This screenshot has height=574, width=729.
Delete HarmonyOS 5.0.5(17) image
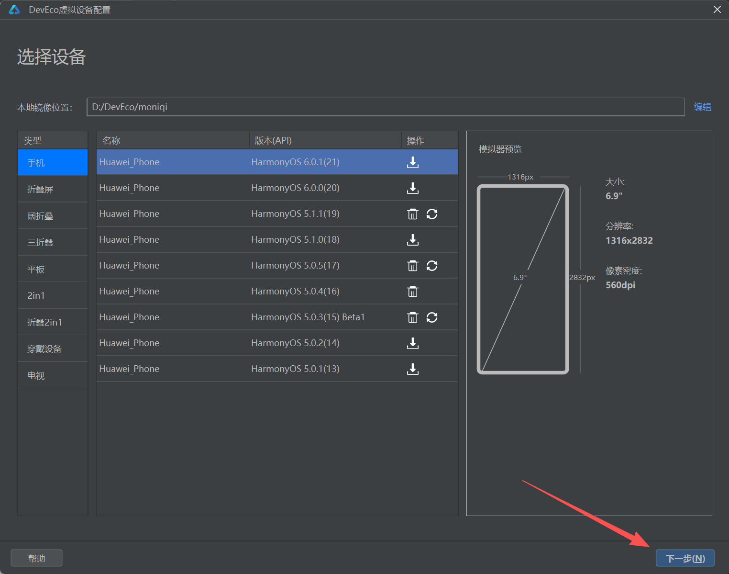413,266
